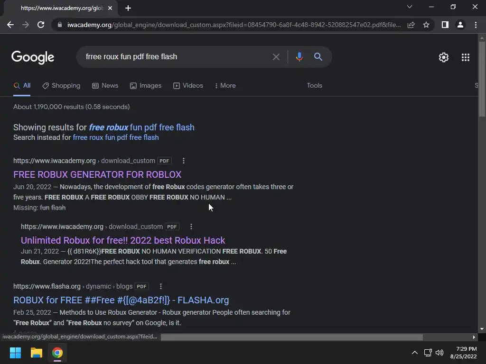The width and height of the screenshot is (486, 364).
Task: Reload the current page
Action: click(41, 25)
